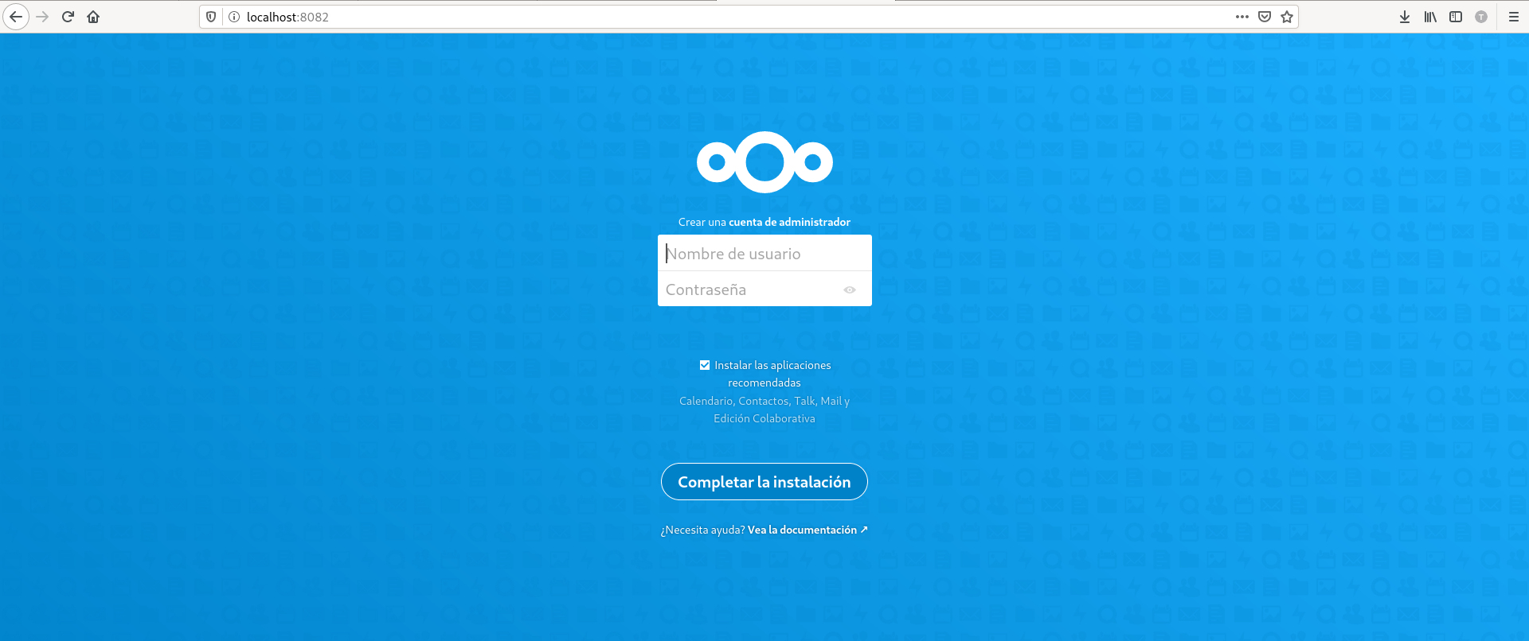Show site information icon in address bar
1529x641 pixels.
(234, 17)
